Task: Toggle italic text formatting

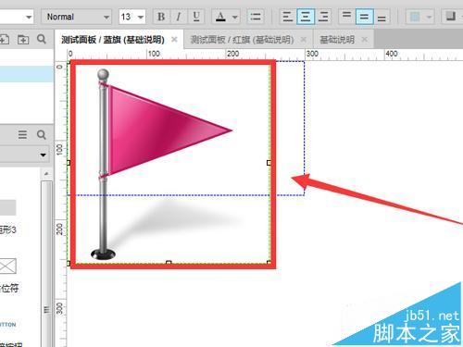Action: coord(178,17)
